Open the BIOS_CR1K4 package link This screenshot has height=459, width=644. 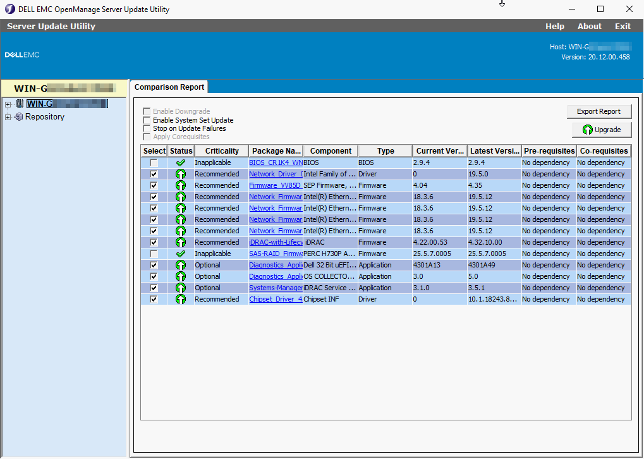[x=276, y=162]
